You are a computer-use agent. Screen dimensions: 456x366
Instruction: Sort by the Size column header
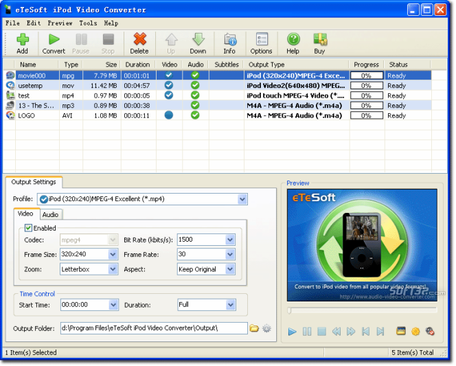102,65
